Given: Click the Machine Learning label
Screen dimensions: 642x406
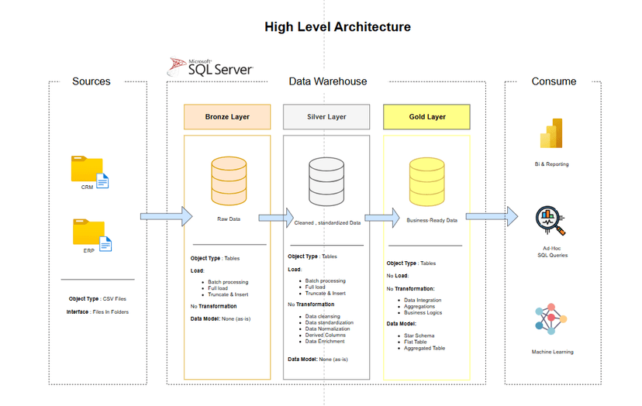Looking at the screenshot, I should point(552,352).
